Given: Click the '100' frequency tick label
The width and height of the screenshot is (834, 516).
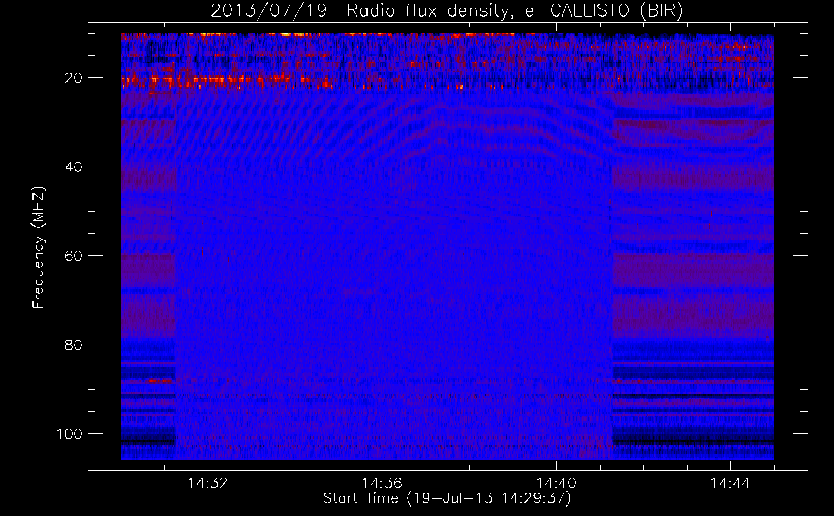Looking at the screenshot, I should point(70,434).
